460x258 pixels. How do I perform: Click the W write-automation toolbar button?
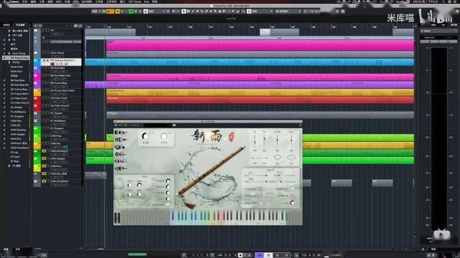[136, 11]
